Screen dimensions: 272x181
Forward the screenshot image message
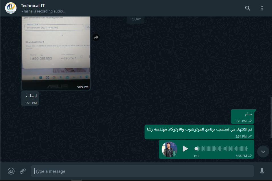pyautogui.click(x=96, y=37)
